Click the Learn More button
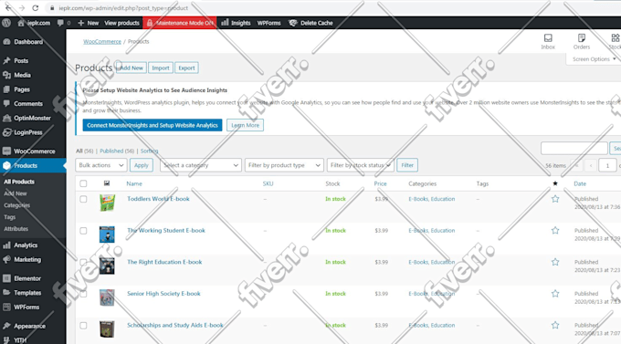The image size is (621, 344). click(x=245, y=125)
